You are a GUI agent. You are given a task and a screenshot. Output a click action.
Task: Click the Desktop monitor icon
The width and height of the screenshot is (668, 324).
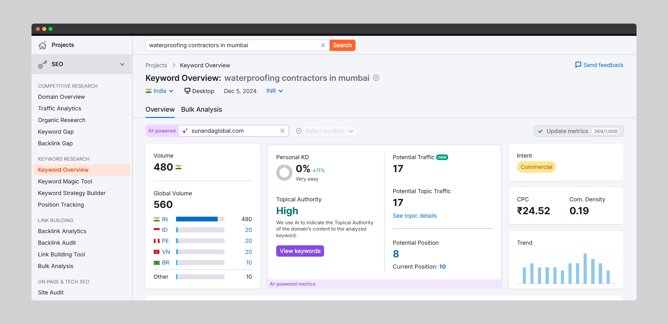pos(187,91)
